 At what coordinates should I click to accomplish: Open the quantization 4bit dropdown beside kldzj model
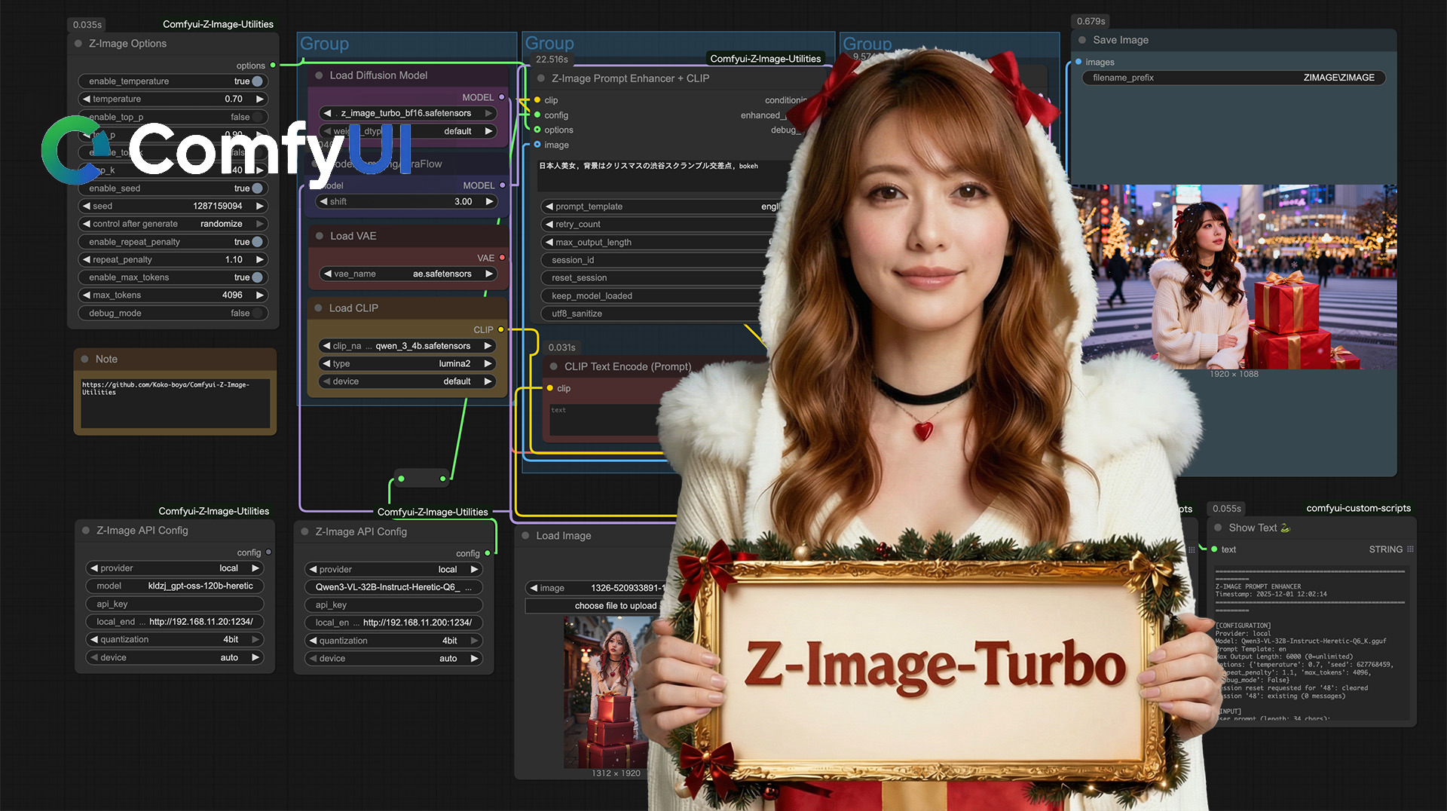tap(175, 639)
